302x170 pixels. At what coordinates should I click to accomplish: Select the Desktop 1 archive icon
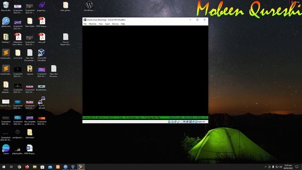pos(6,38)
